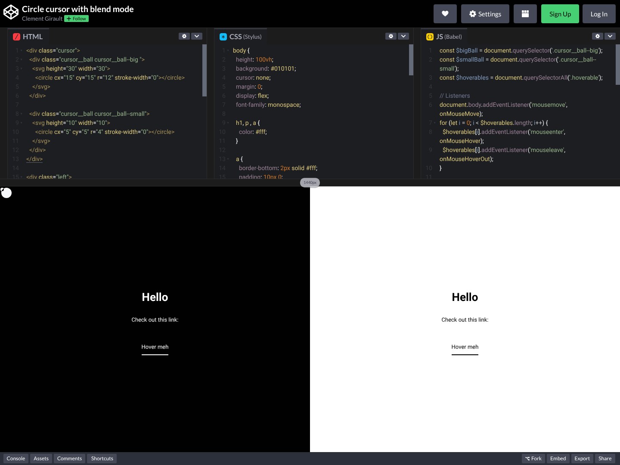
Task: Toggle the Assets panel
Action: 41,459
